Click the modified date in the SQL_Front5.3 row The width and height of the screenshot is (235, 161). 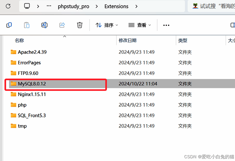137,115
